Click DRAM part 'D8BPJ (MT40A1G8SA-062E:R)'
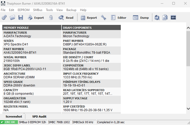Viewport: 190px width, 125px height. (x=85, y=44)
